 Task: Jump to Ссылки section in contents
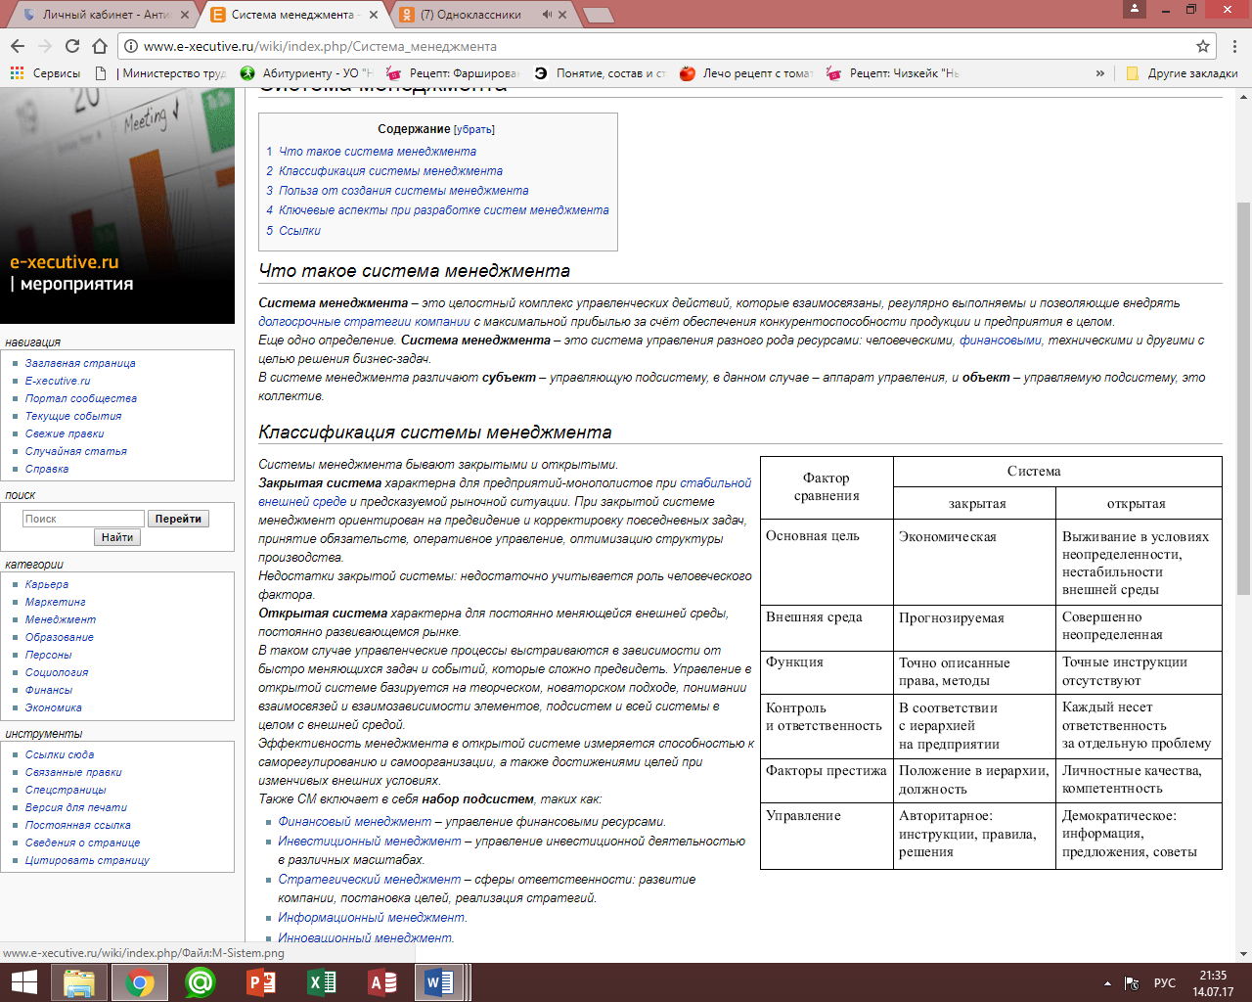(299, 231)
